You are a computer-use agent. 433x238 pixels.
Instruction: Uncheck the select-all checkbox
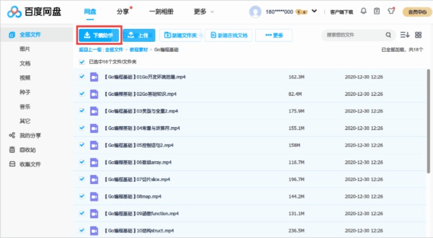82,62
